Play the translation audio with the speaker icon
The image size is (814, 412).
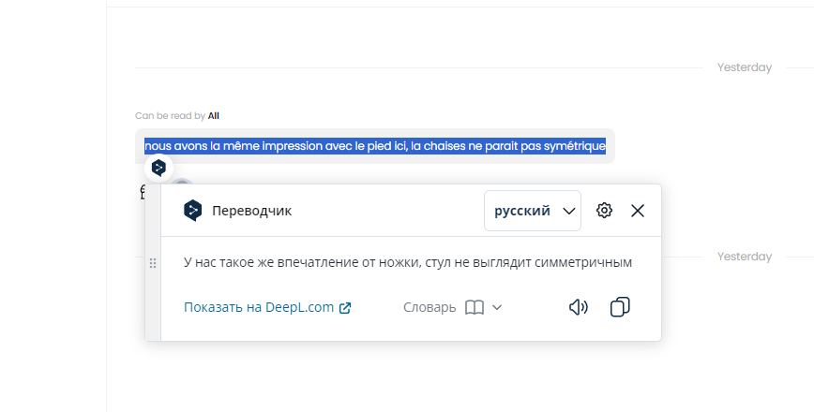579,307
